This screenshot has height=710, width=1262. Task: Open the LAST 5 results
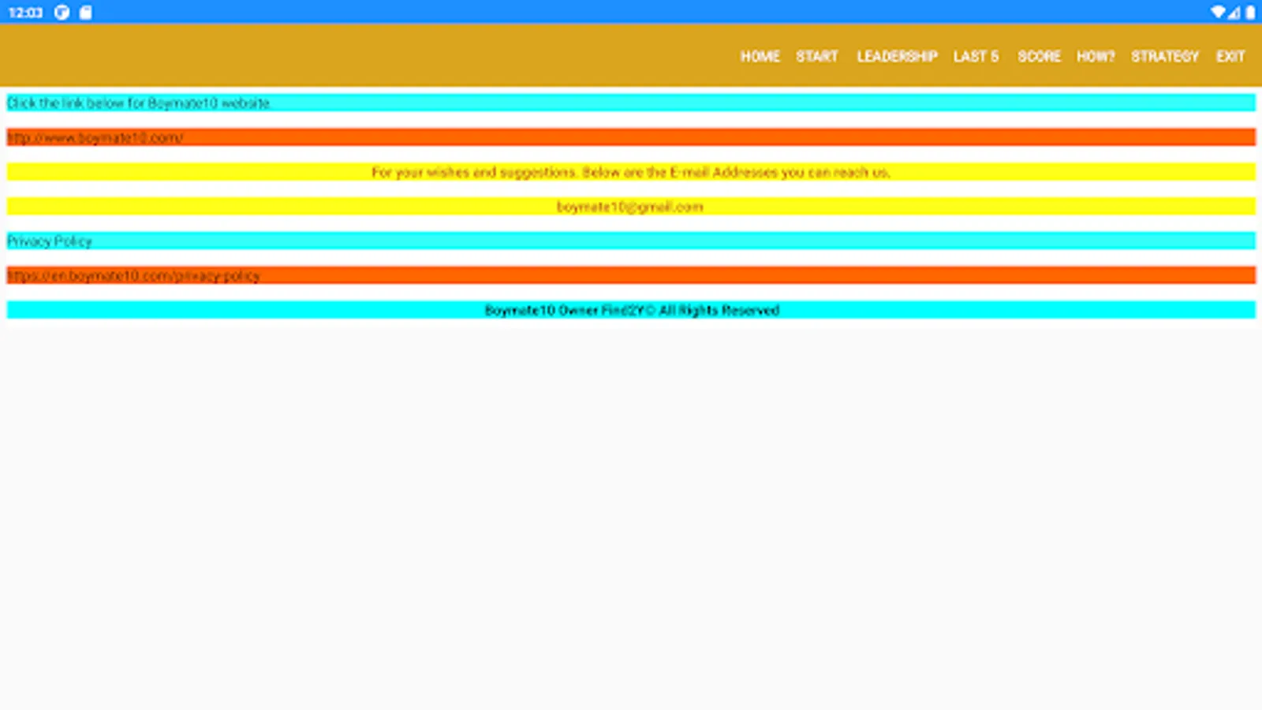(x=976, y=56)
